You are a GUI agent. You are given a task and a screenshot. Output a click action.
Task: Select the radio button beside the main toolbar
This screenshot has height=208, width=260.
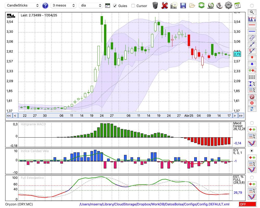252,6
